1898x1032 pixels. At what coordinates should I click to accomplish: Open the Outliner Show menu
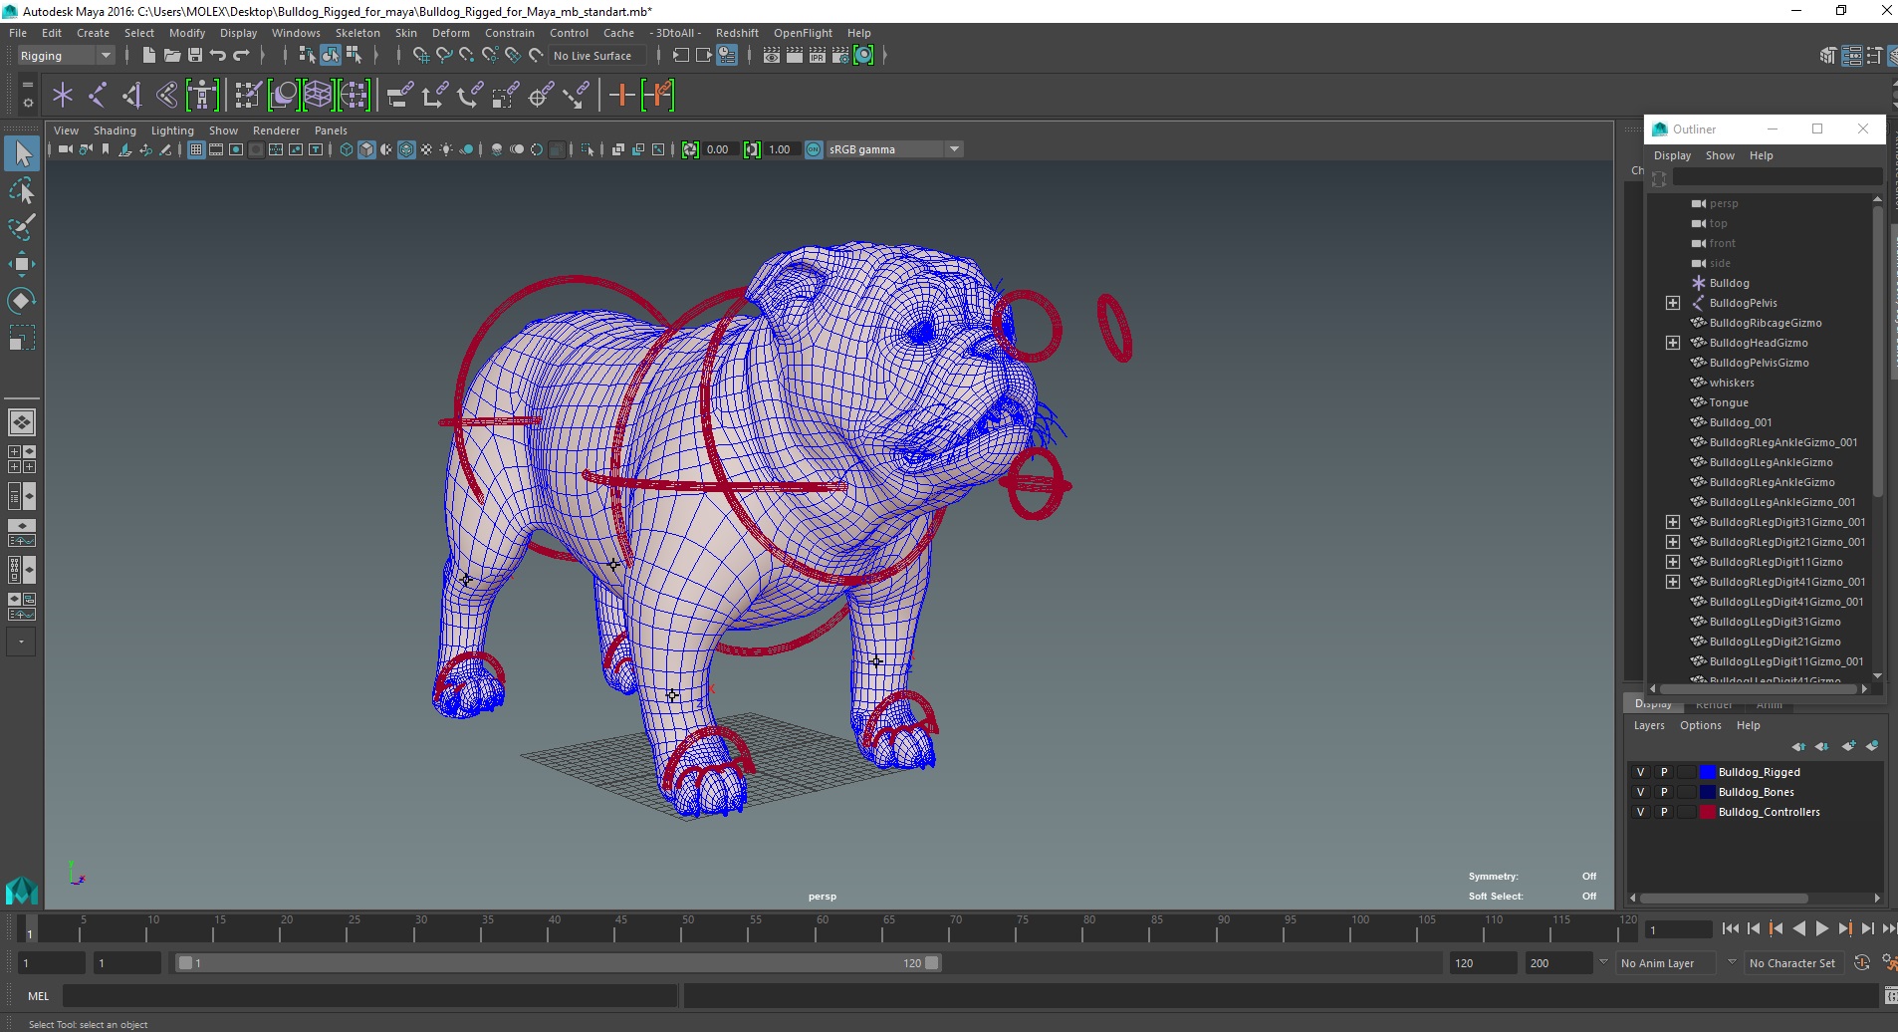click(1720, 155)
